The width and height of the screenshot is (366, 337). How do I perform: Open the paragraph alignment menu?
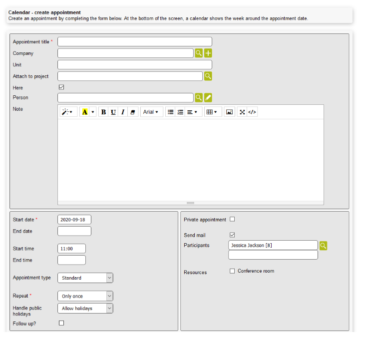[x=192, y=112]
